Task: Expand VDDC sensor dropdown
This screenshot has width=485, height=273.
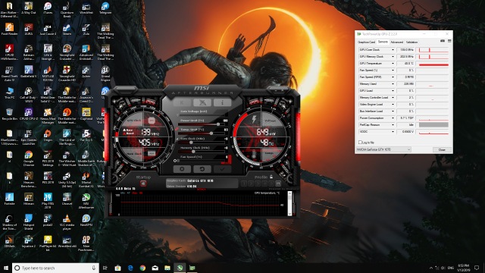Action: coord(393,131)
